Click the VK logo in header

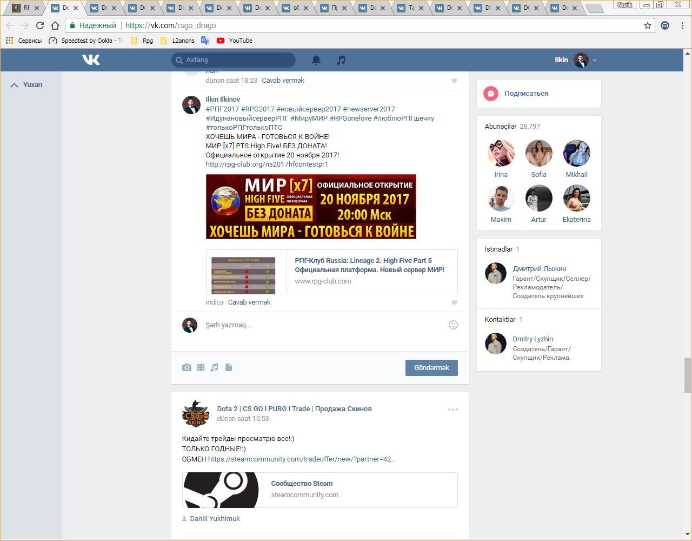coord(91,60)
